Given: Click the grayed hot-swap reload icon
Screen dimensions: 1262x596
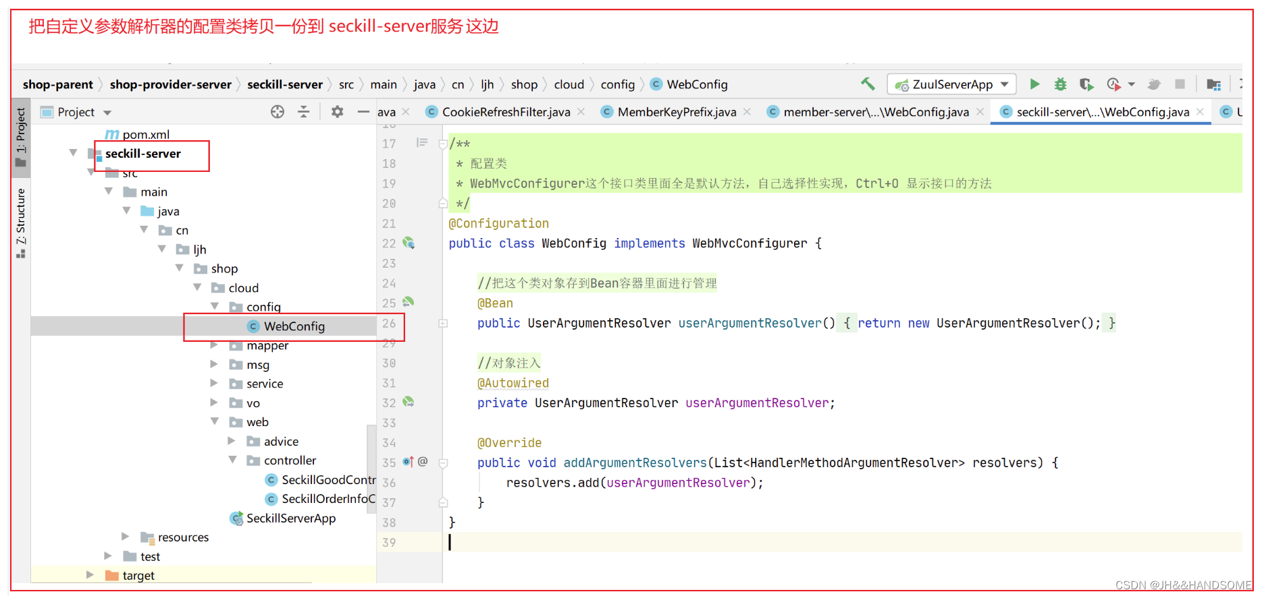Looking at the screenshot, I should (x=1154, y=84).
